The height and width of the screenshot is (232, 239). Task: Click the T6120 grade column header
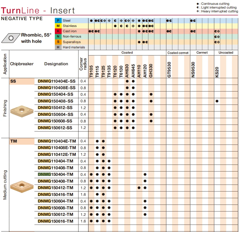click(x=115, y=72)
